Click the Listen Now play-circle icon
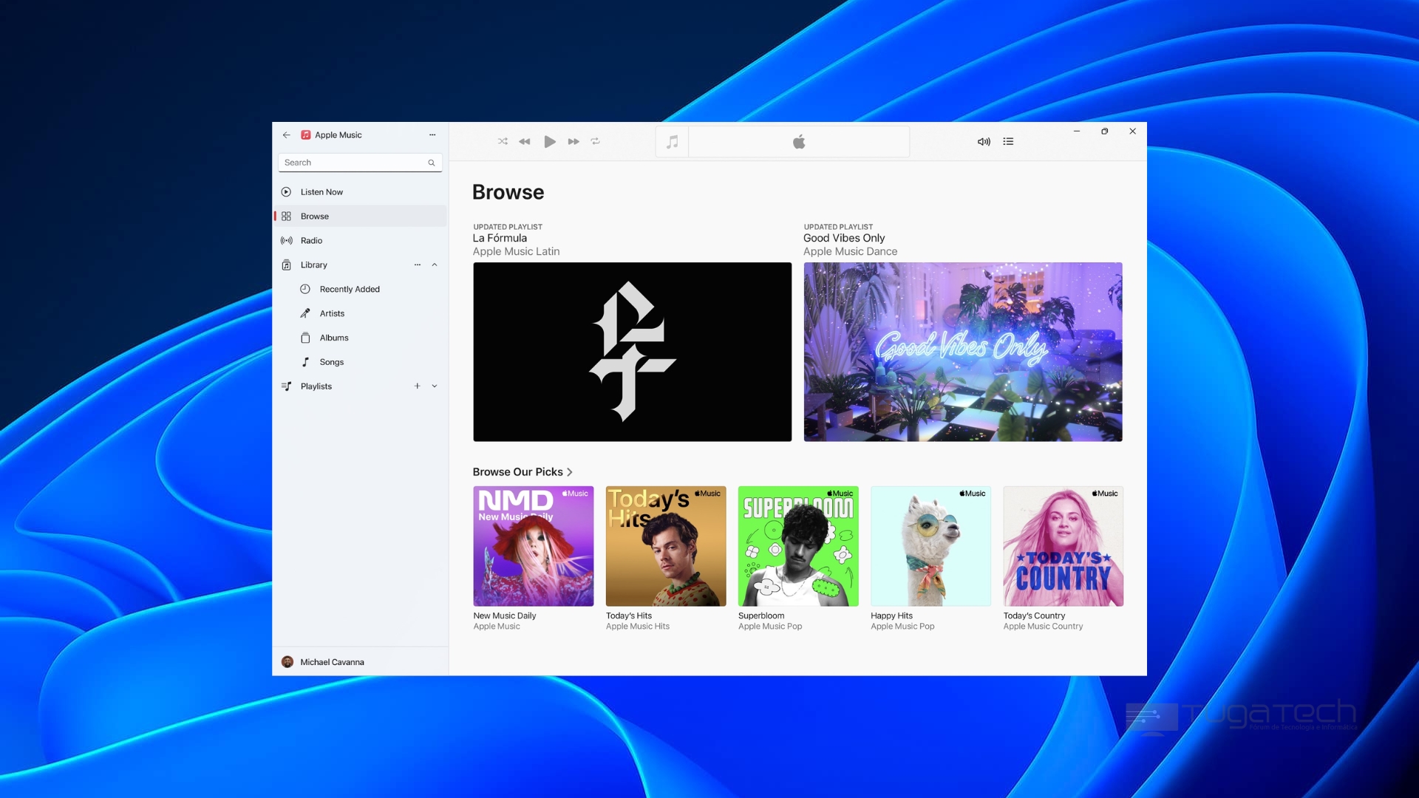 286,192
